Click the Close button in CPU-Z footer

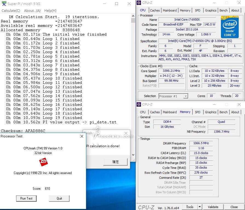click(x=234, y=207)
